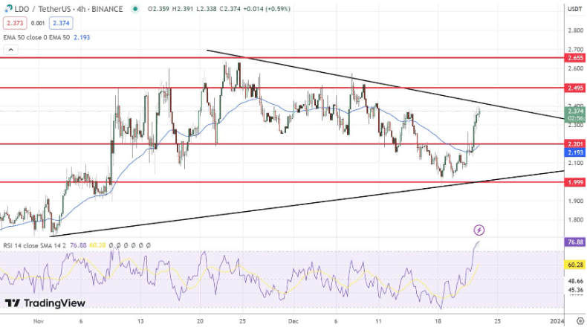
Task: Select the EMA 50 indicator legend
Action: point(37,36)
